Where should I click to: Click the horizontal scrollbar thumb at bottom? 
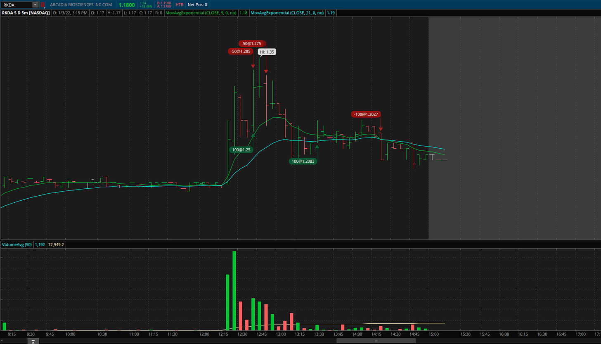pyautogui.click(x=376, y=341)
